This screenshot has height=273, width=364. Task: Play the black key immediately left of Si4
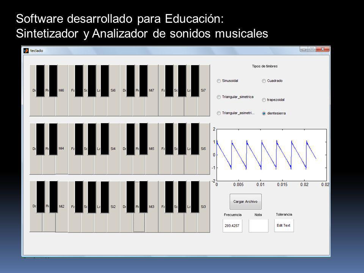pos(105,139)
